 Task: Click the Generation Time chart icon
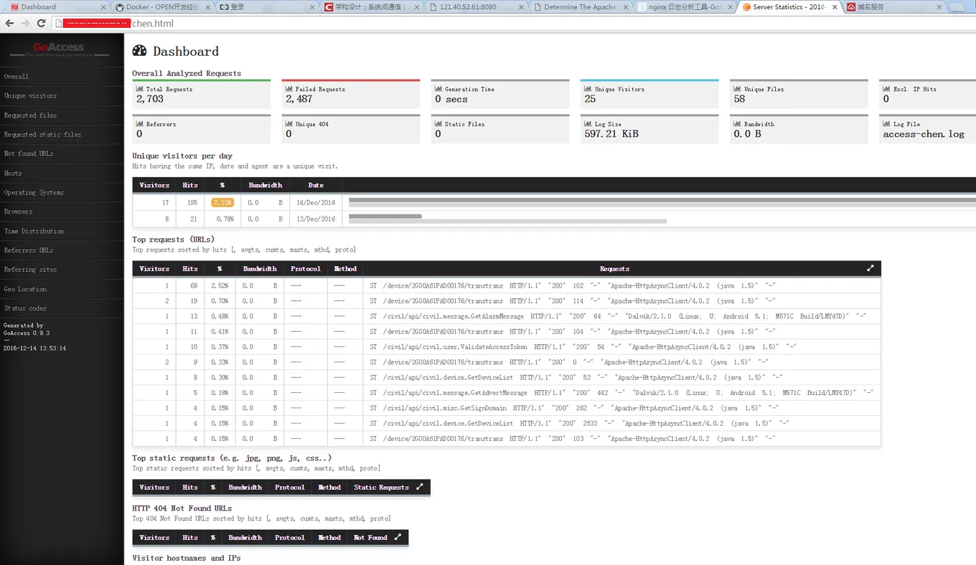coord(439,89)
